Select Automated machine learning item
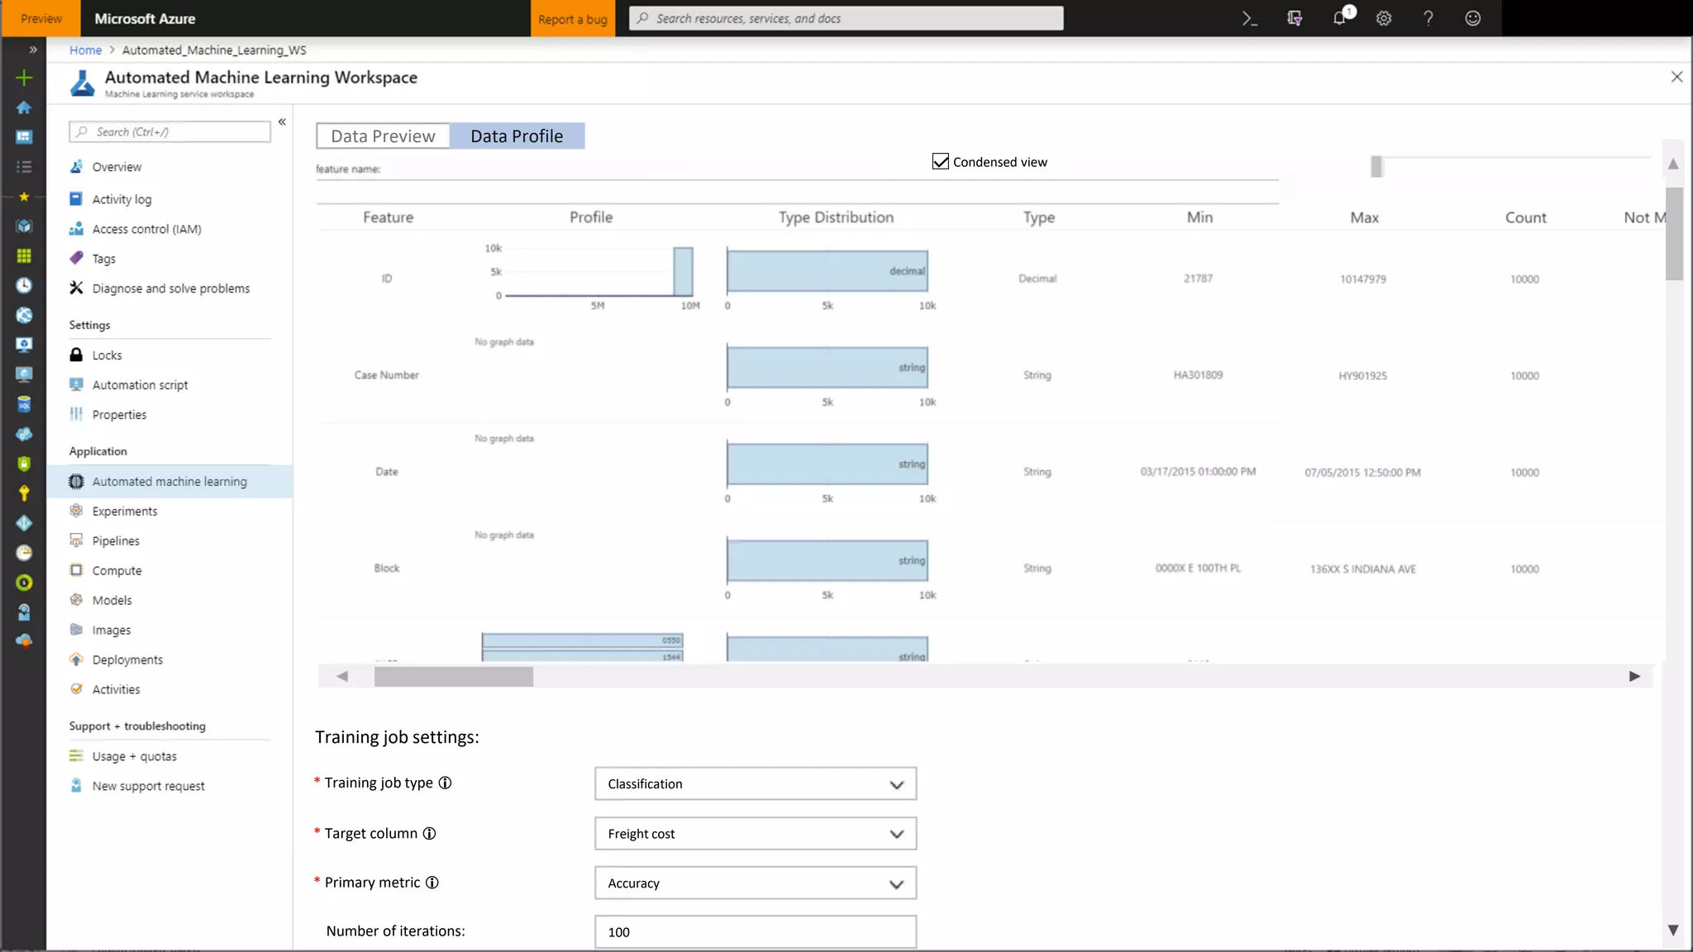This screenshot has width=1693, height=952. (169, 481)
